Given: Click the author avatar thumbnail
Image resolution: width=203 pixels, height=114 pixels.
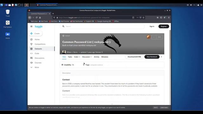Looking at the screenshot, I should click(64, 52).
